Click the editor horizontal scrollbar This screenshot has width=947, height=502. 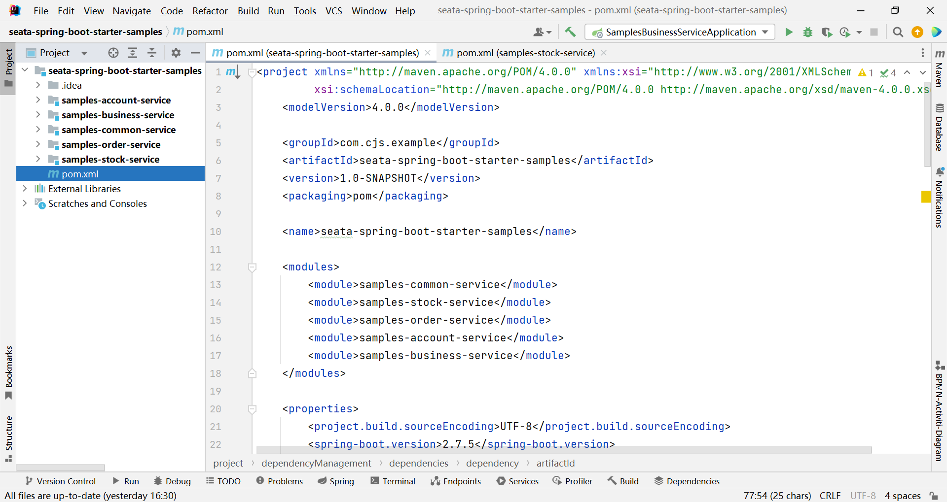click(563, 450)
